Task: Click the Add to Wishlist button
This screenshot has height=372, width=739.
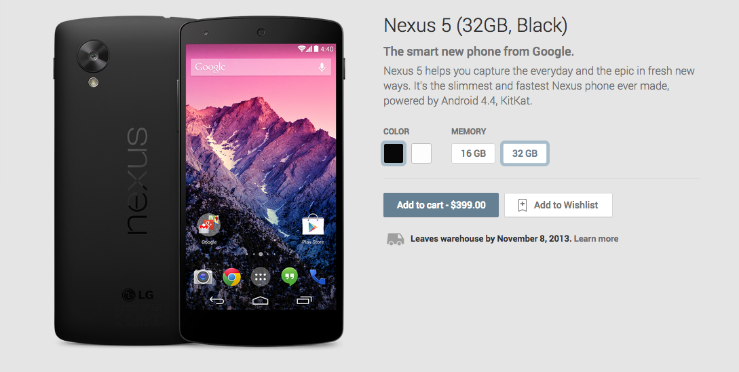Action: tap(558, 205)
